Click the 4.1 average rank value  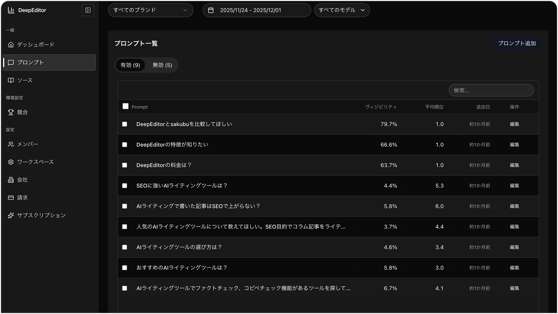pyautogui.click(x=440, y=288)
